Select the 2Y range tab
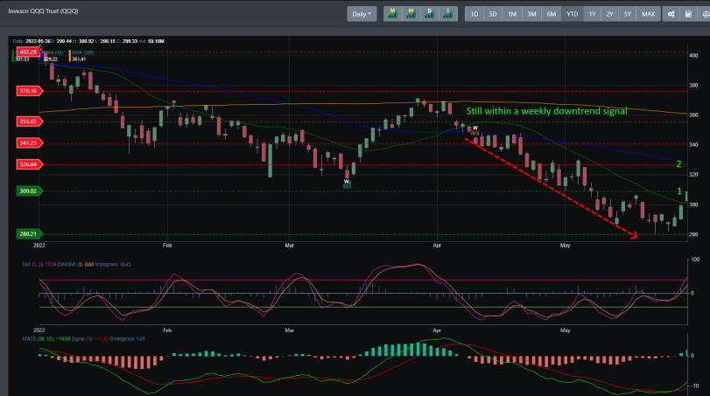This screenshot has height=396, width=710. (610, 14)
